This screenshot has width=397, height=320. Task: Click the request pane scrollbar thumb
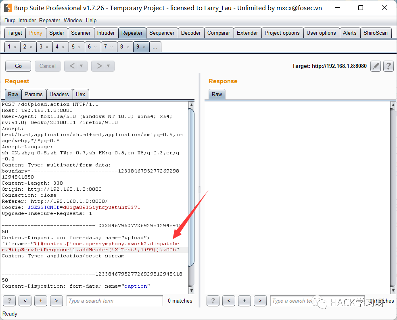(x=191, y=187)
